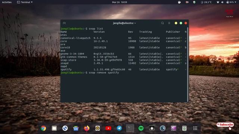Image resolution: width=239 pixels, height=134 pixels.
Task: Open the Terminal app menu dropdown
Action: click(25, 2)
